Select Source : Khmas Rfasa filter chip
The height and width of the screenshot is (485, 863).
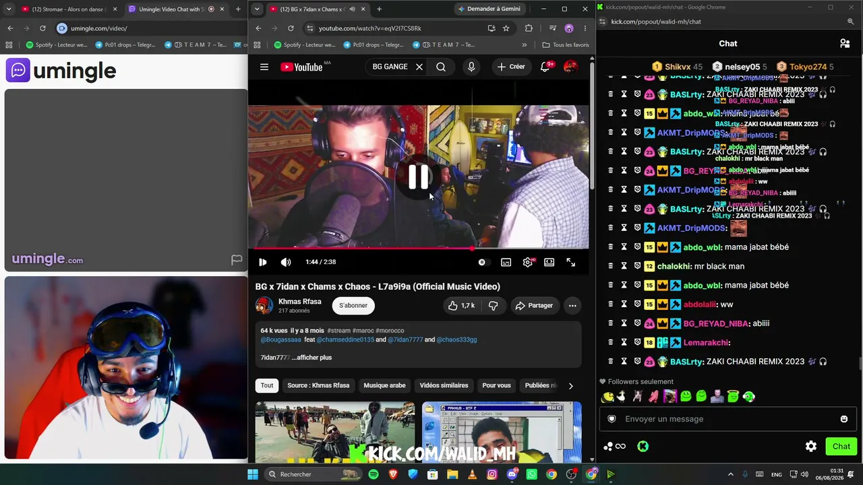pyautogui.click(x=318, y=385)
